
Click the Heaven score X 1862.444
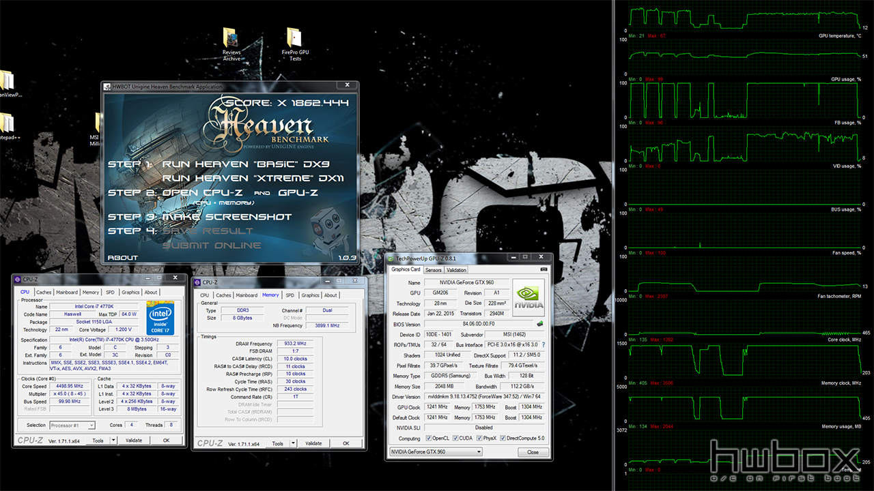287,102
